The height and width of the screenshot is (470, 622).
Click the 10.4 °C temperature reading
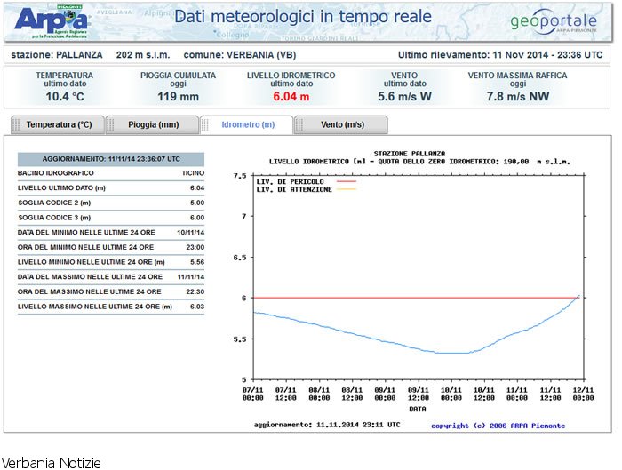pyautogui.click(x=64, y=96)
